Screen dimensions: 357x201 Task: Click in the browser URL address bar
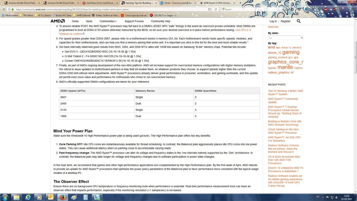(x=106, y=9)
